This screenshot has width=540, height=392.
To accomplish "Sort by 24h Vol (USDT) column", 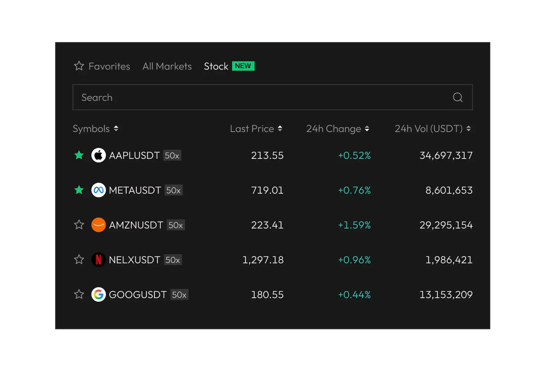I will [x=468, y=129].
